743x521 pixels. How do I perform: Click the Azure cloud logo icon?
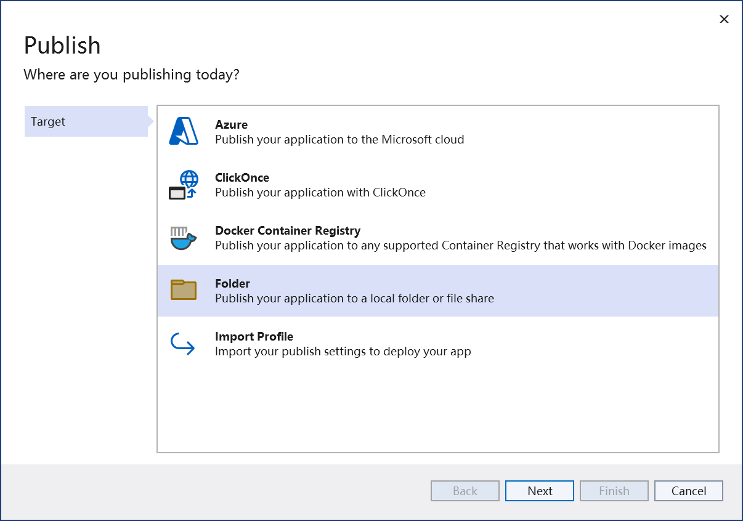pyautogui.click(x=183, y=131)
